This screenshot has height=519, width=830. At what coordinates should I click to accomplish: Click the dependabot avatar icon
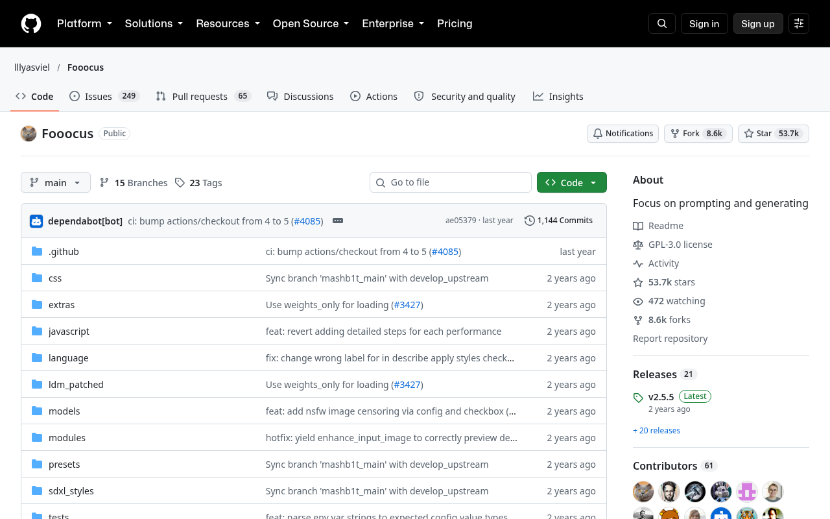pyautogui.click(x=36, y=221)
